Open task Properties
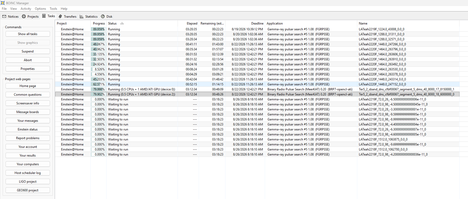 [x=28, y=69]
